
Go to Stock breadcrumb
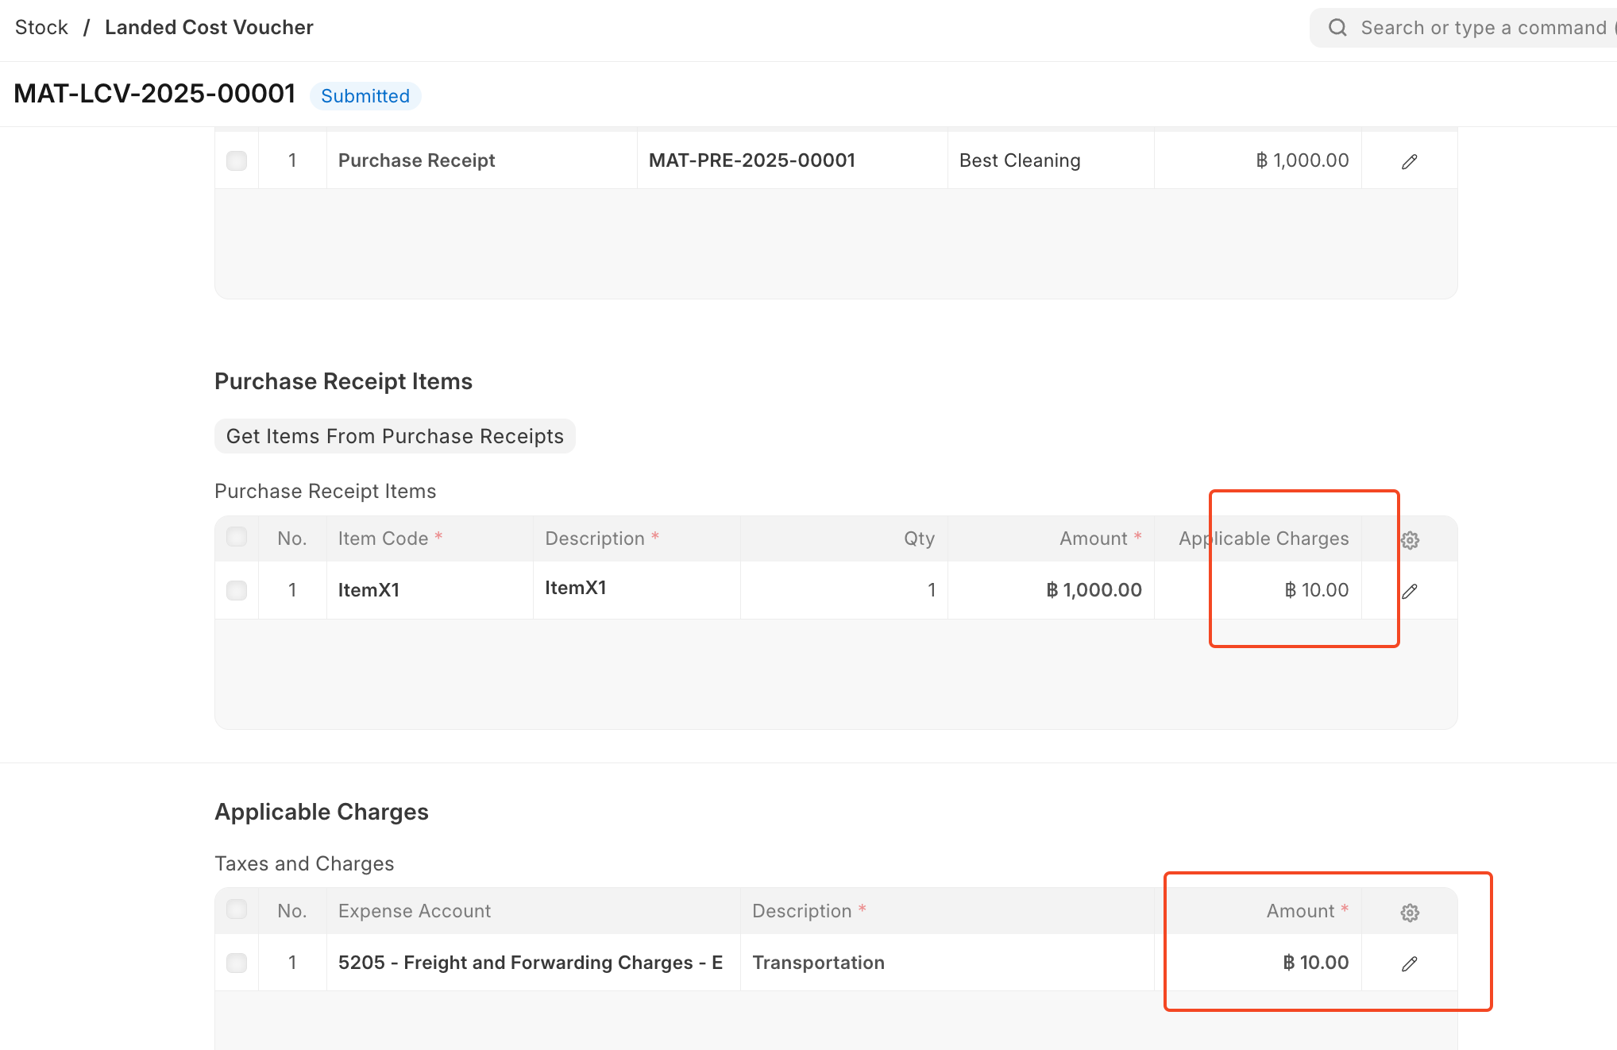(x=41, y=27)
